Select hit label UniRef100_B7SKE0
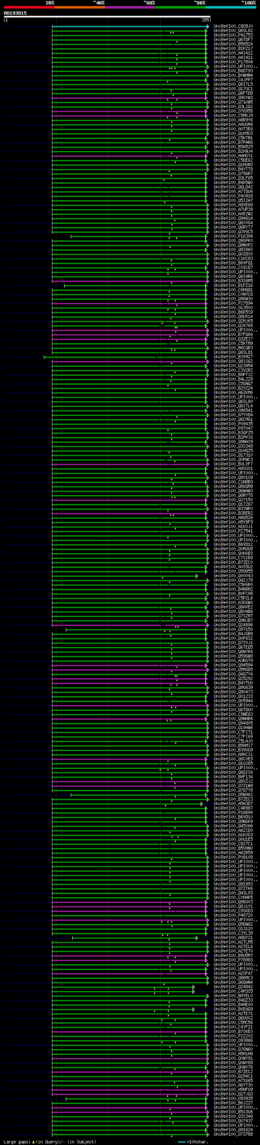This screenshot has width=260, height=1145. (233, 1031)
